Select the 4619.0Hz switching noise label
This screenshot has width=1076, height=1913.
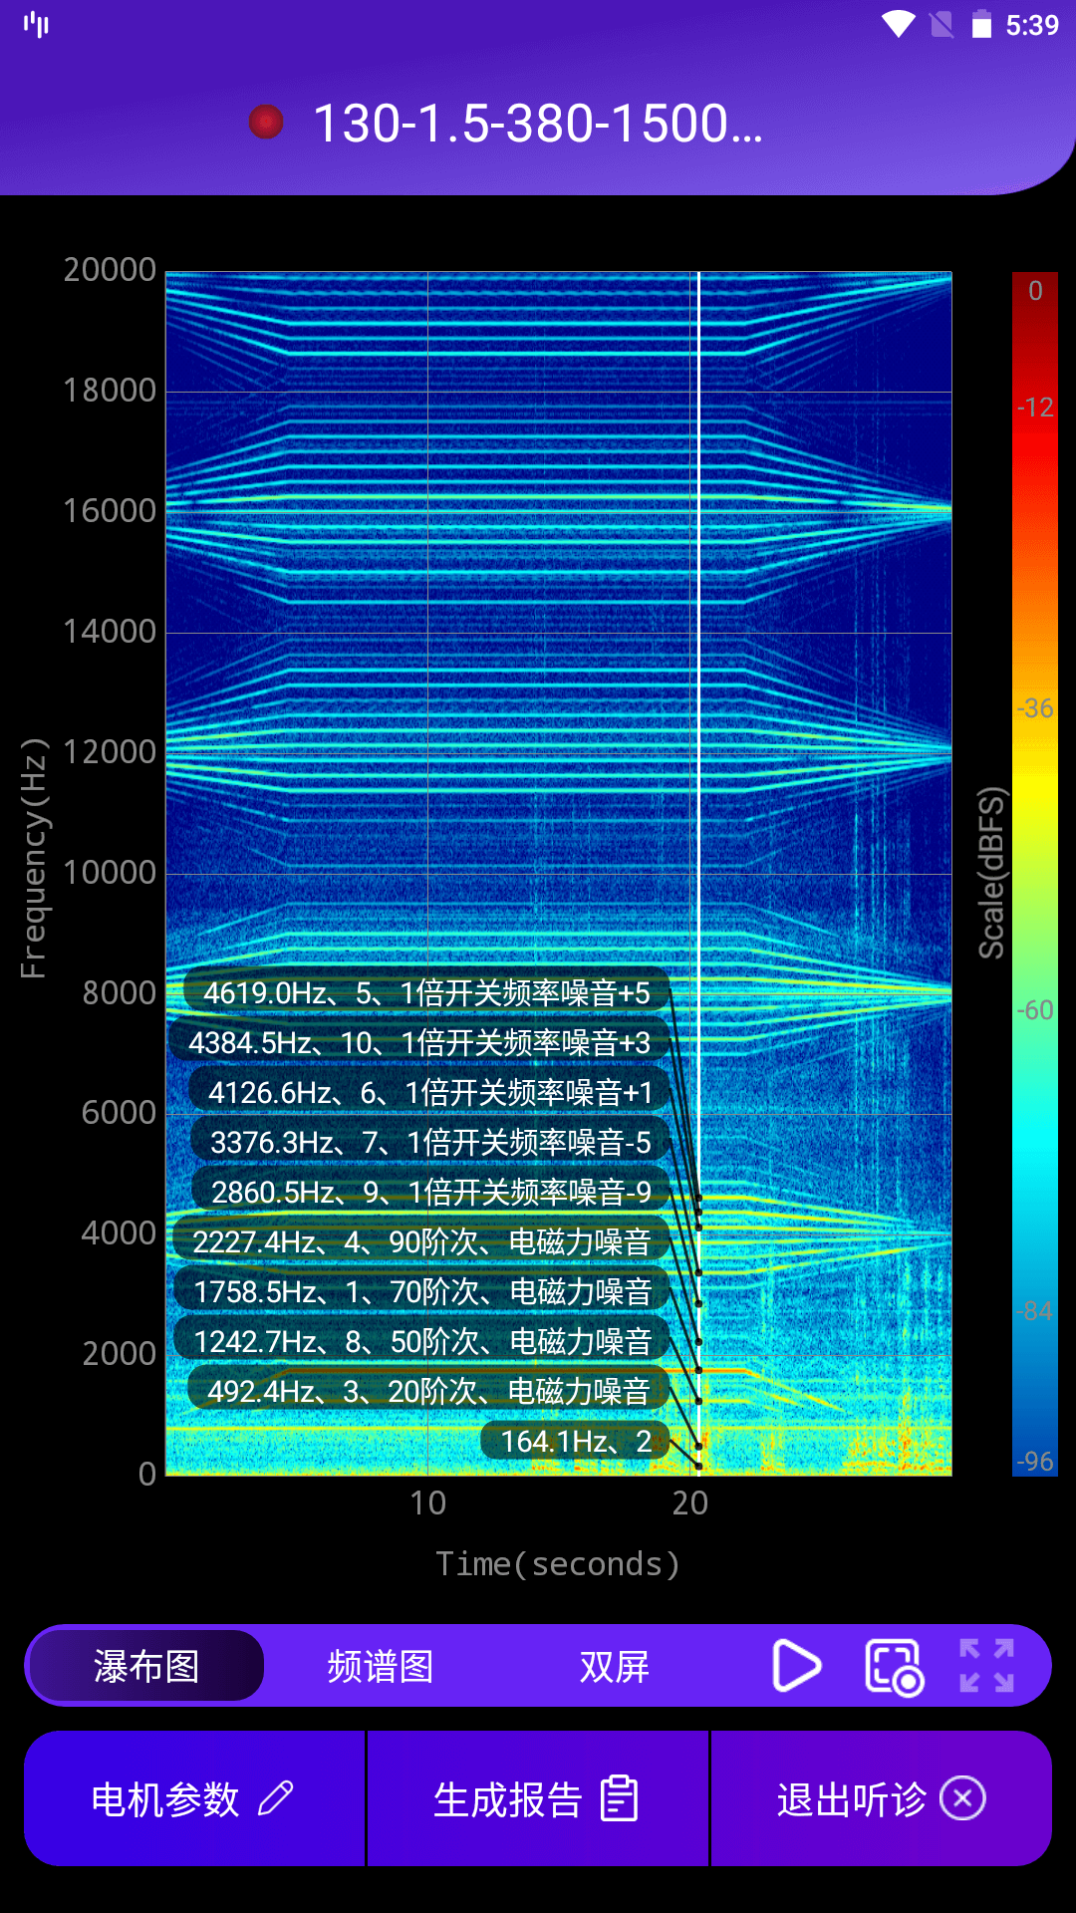pyautogui.click(x=426, y=992)
